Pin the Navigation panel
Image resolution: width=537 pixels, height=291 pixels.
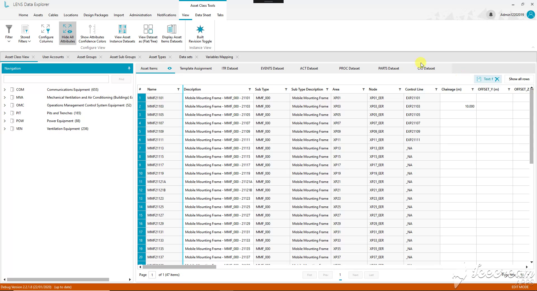[129, 68]
